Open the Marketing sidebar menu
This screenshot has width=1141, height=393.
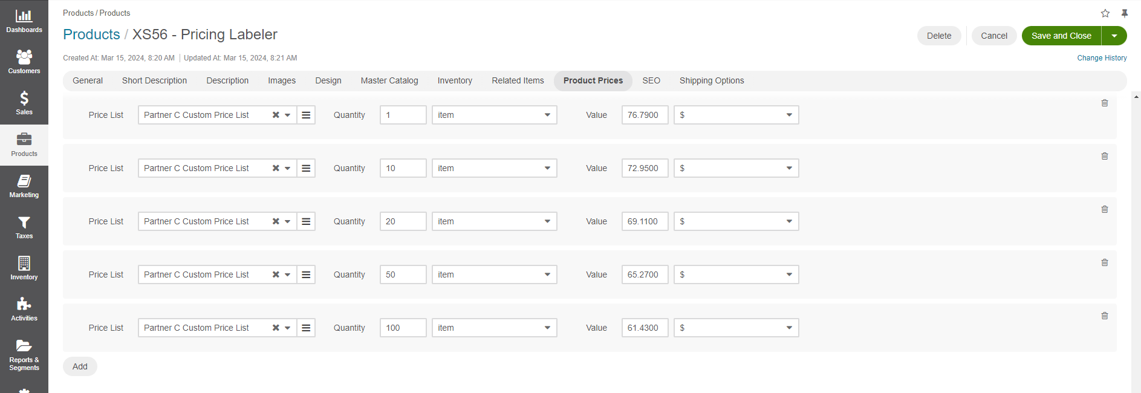(24, 186)
